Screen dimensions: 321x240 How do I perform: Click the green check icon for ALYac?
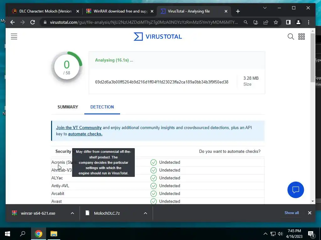[x=154, y=178]
